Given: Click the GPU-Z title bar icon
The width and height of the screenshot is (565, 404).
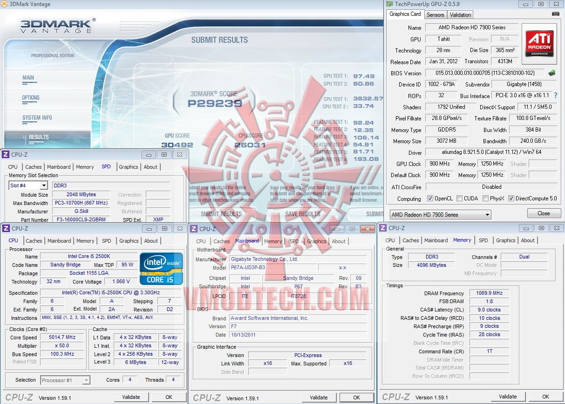Looking at the screenshot, I should (390, 4).
